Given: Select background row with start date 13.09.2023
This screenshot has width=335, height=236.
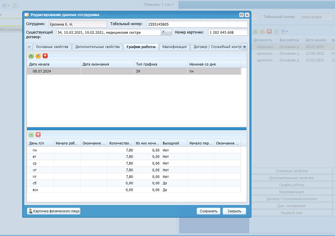Looking at the screenshot, I should [293, 53].
